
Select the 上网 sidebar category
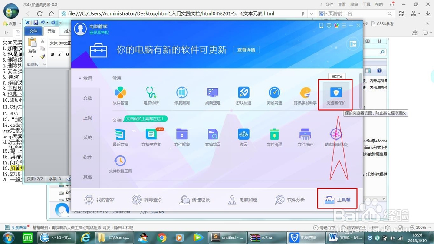click(x=88, y=118)
